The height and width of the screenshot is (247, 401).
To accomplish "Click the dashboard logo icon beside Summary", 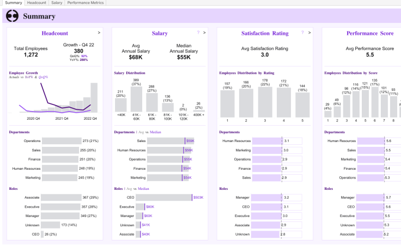I will [x=12, y=16].
